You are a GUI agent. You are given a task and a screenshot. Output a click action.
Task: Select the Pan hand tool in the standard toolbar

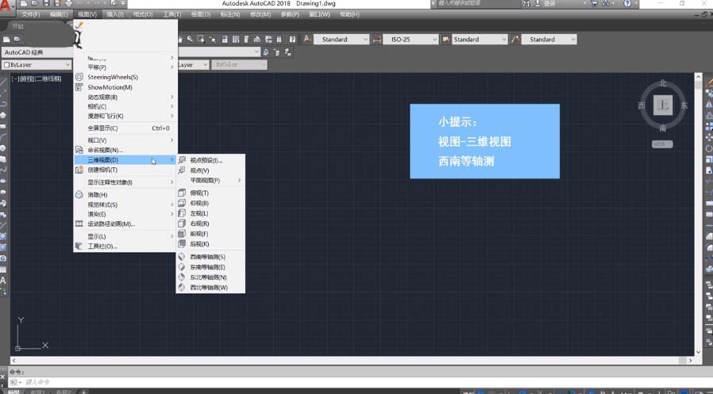(180, 40)
